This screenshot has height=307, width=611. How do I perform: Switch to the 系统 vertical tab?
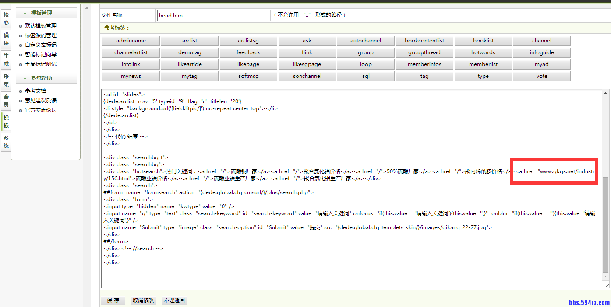click(x=6, y=142)
